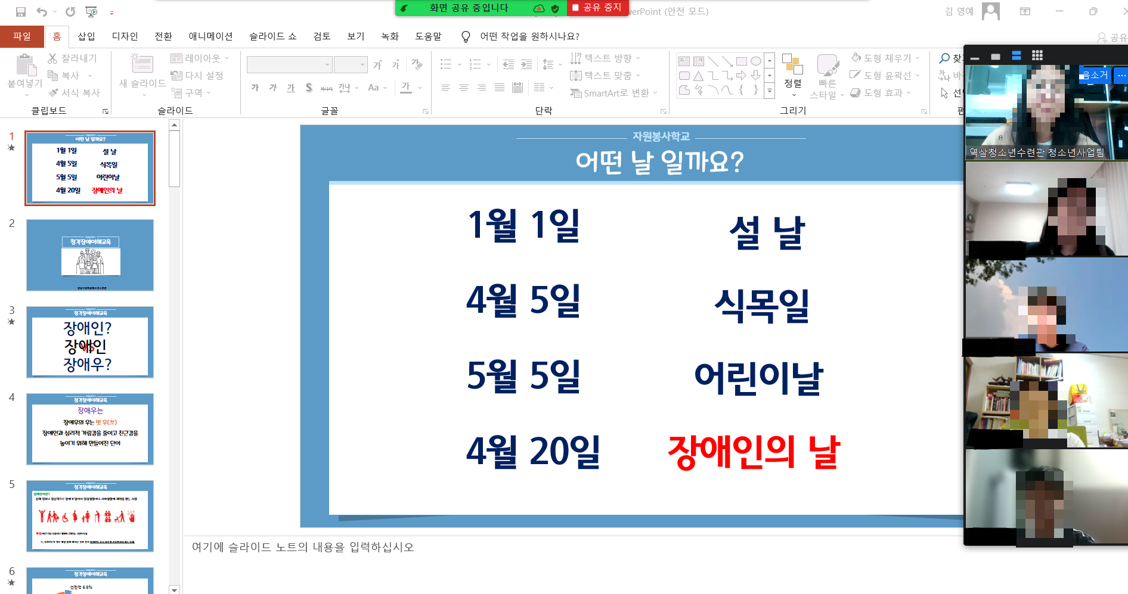Select slide 3 thumbnail showing 장애인?
The height and width of the screenshot is (594, 1128).
(90, 342)
